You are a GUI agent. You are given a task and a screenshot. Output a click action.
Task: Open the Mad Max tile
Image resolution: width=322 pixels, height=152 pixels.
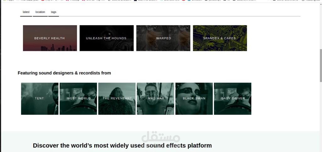[155, 99]
